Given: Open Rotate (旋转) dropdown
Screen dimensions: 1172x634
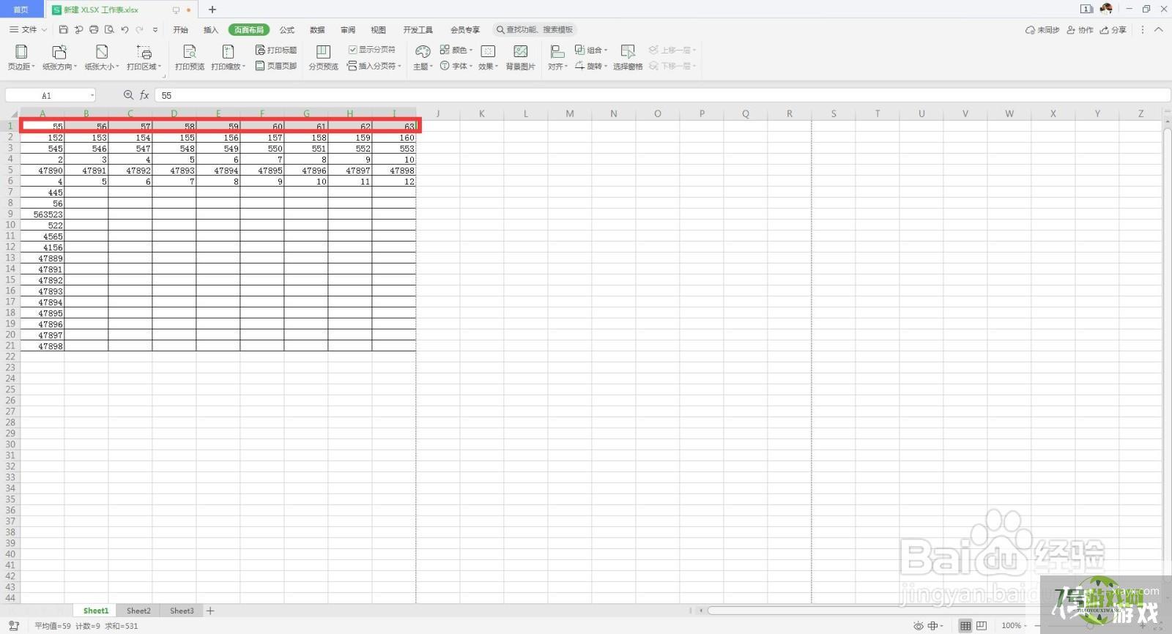Looking at the screenshot, I should [x=591, y=66].
